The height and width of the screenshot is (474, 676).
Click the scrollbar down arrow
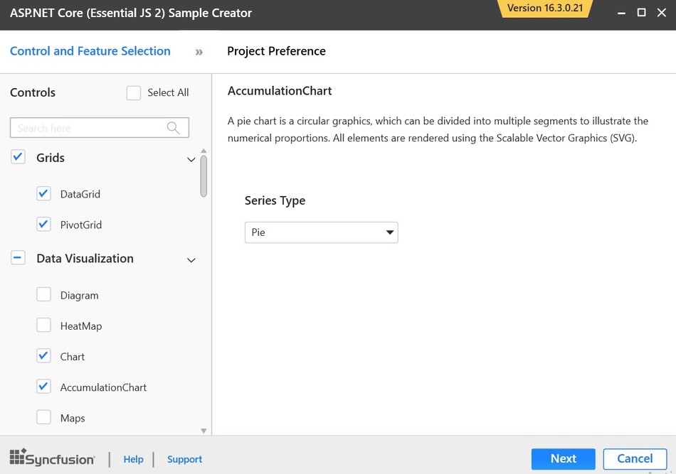point(204,431)
